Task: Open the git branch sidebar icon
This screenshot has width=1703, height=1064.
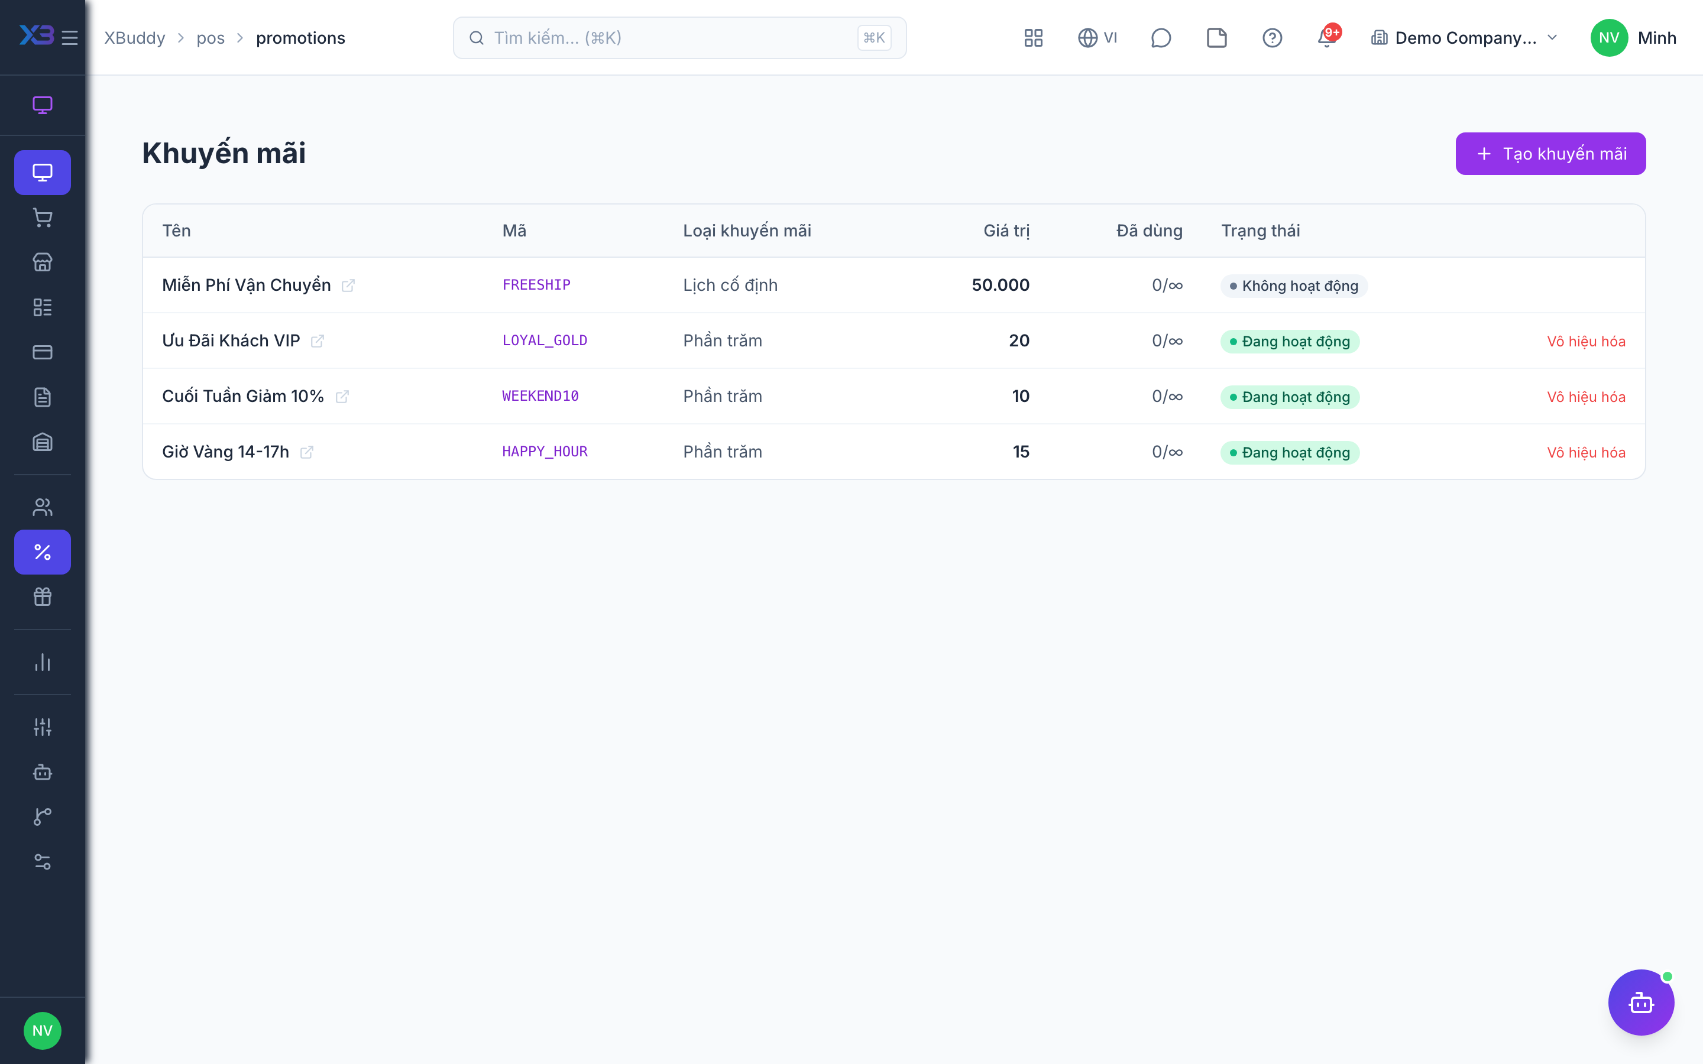Action: pos(42,817)
